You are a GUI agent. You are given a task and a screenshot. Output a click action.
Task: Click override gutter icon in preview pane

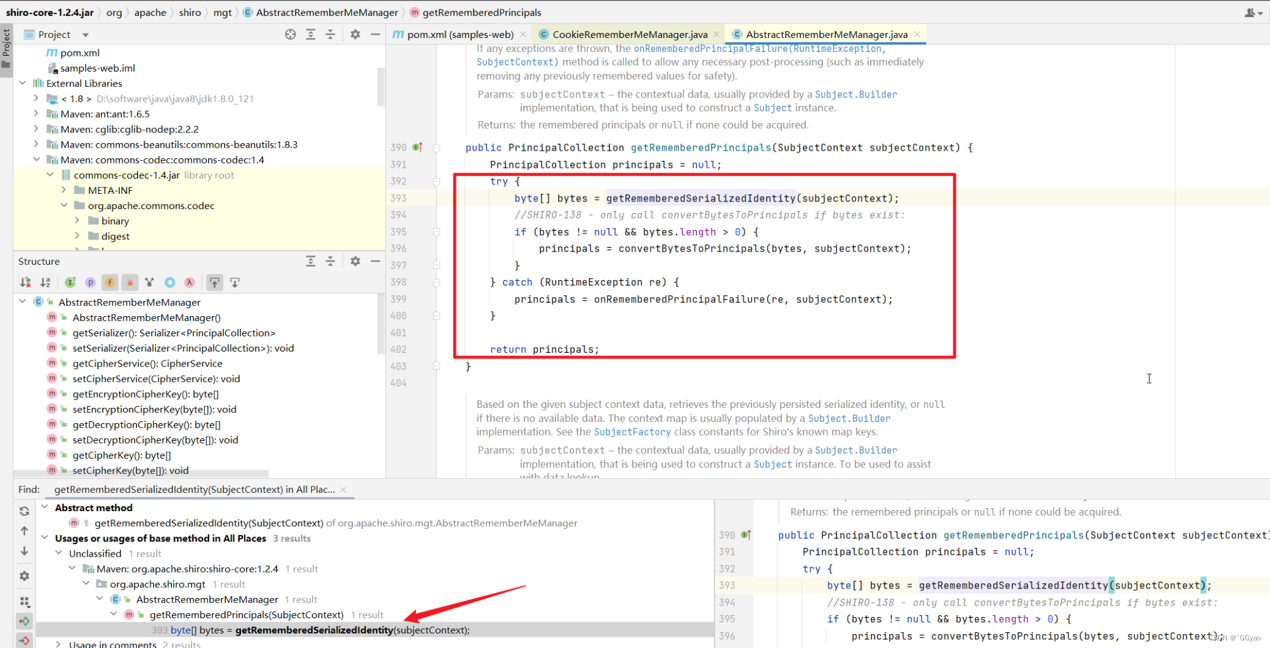tap(746, 535)
